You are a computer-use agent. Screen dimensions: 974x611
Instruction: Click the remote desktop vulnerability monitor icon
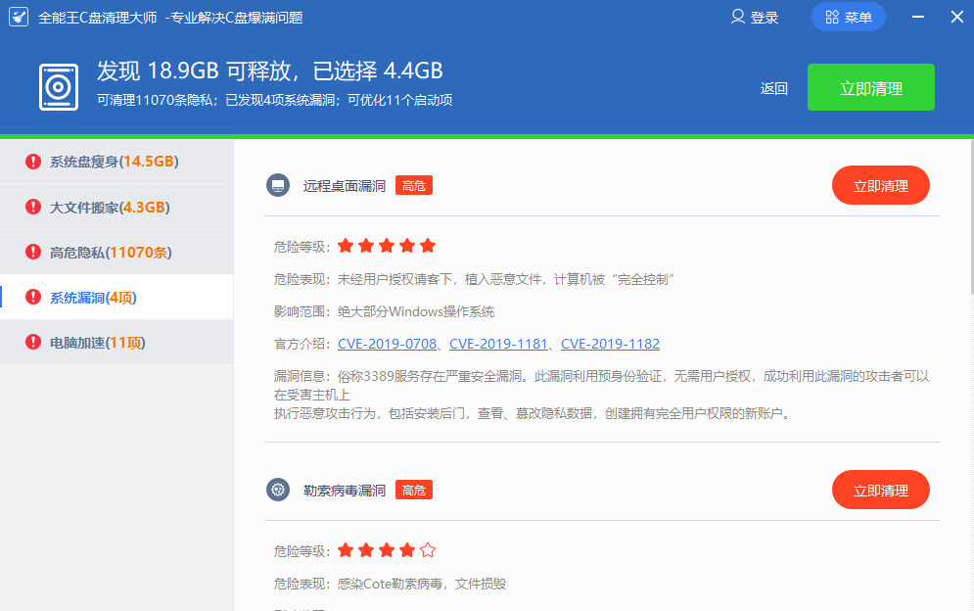pyautogui.click(x=278, y=186)
